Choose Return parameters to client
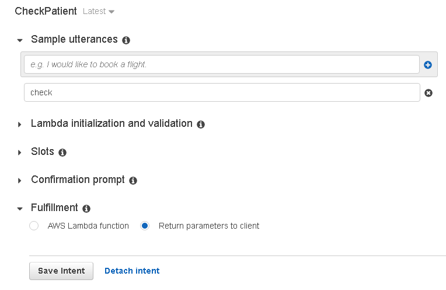Image resolution: width=446 pixels, height=290 pixels. tap(145, 226)
